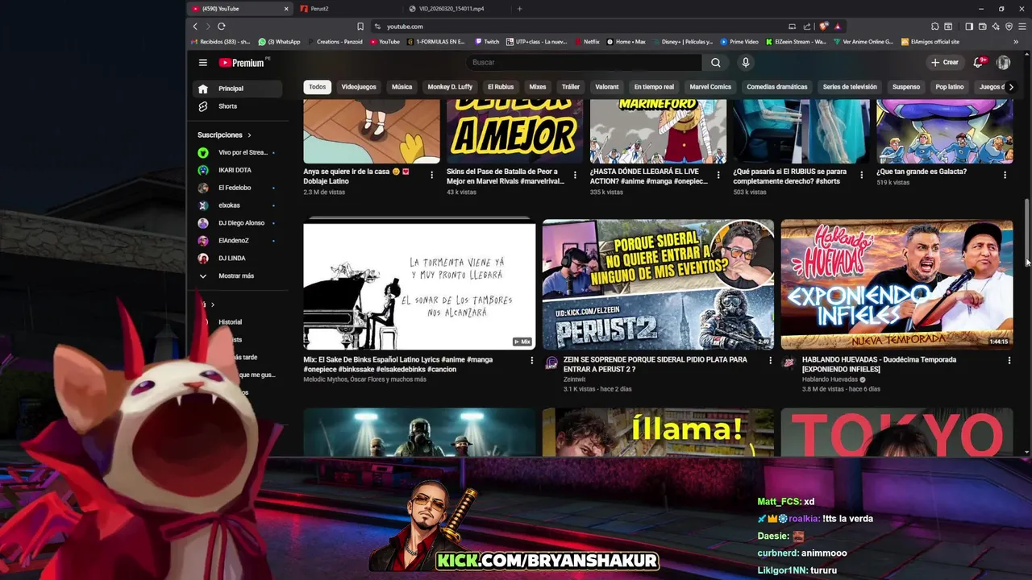This screenshot has height=580, width=1032.
Task: Select the Marvel Comics filter chip
Action: click(x=710, y=87)
